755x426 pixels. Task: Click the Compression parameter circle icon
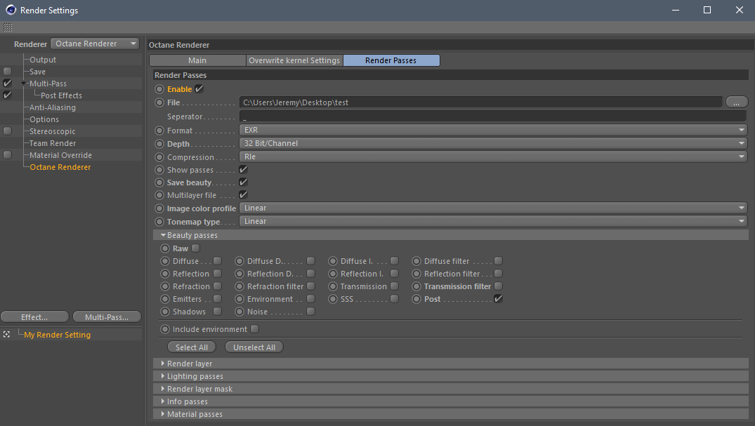[x=159, y=157]
